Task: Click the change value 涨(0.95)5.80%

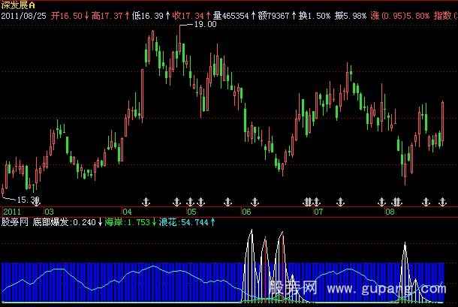Action: tap(400, 16)
